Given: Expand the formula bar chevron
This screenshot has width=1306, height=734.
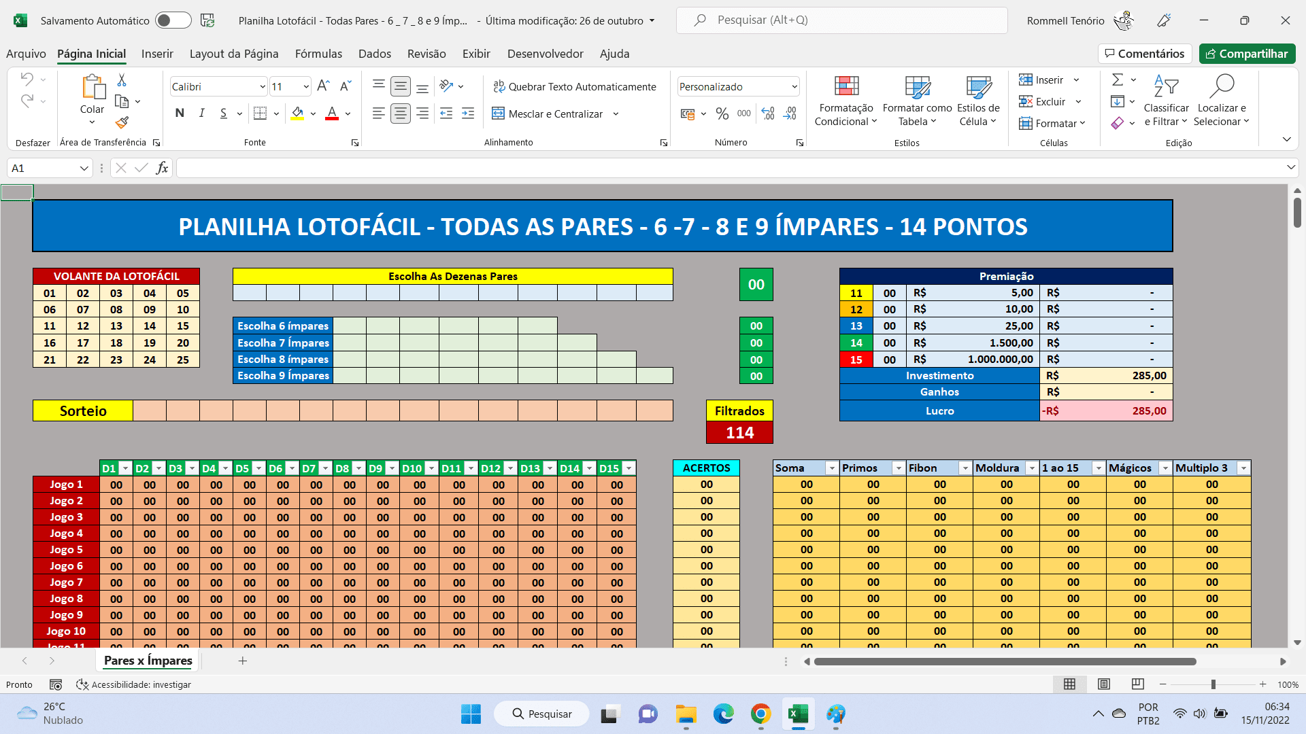Looking at the screenshot, I should [x=1290, y=167].
